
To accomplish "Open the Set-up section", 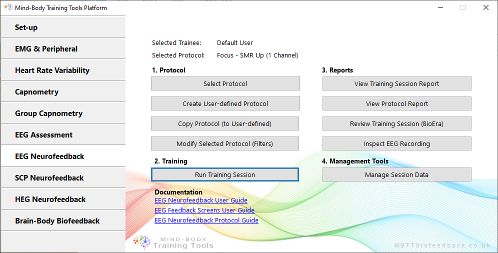I will [63, 27].
